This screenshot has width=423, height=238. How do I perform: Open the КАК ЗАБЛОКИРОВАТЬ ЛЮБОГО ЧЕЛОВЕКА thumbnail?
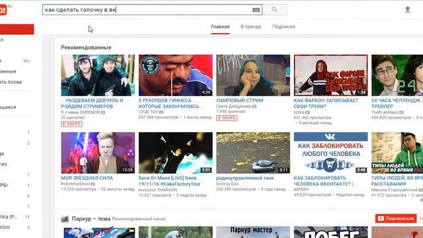(330, 153)
